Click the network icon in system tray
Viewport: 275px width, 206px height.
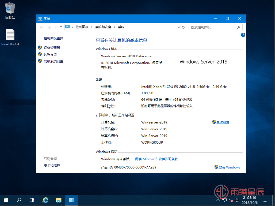pos(224,200)
